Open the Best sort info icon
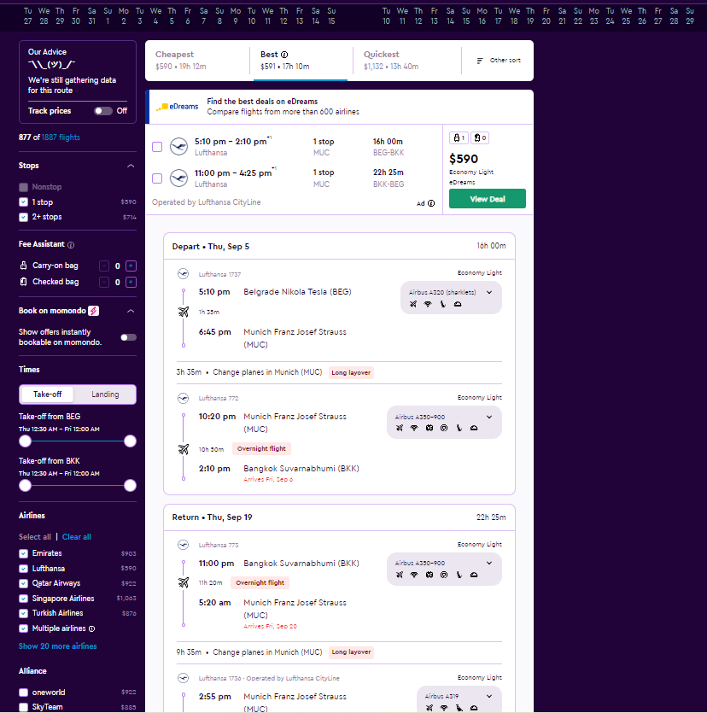This screenshot has width=707, height=713. (x=284, y=55)
